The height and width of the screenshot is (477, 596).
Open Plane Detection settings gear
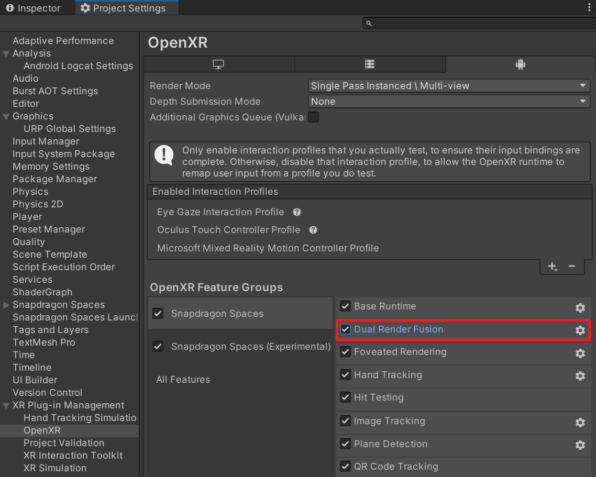coord(580,445)
